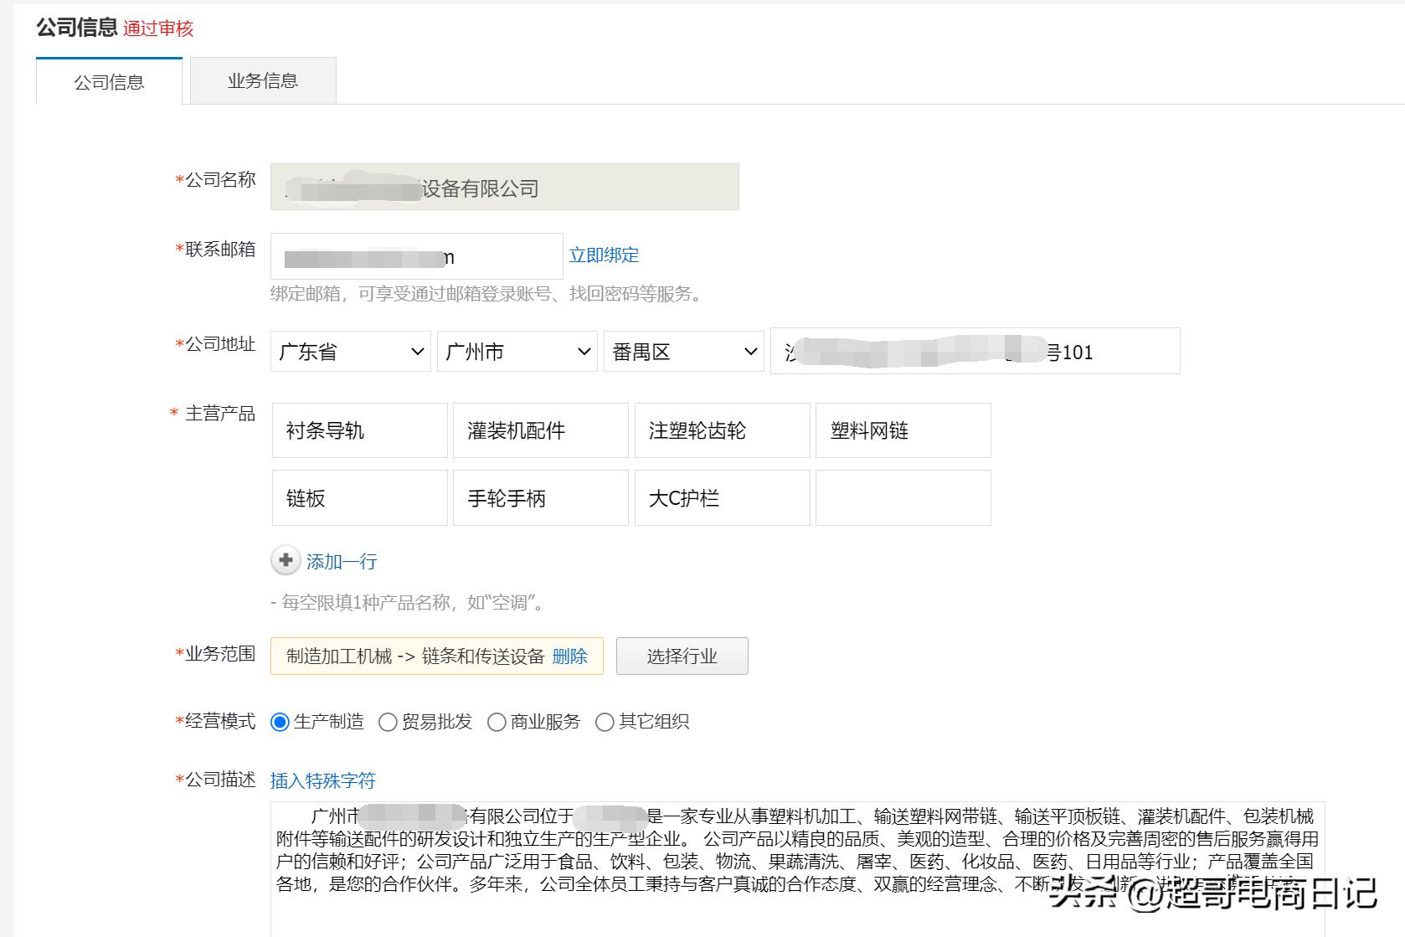Select the 贸易批发 business mode
Screen dimensions: 1405x937
click(x=387, y=721)
